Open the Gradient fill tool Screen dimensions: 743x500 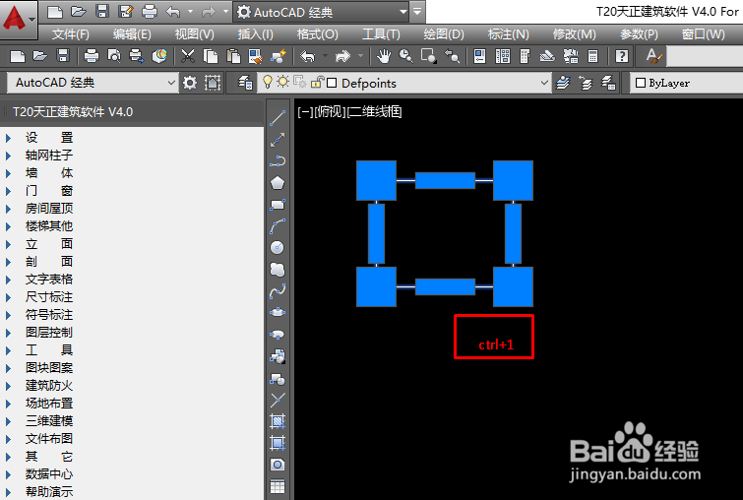[278, 443]
